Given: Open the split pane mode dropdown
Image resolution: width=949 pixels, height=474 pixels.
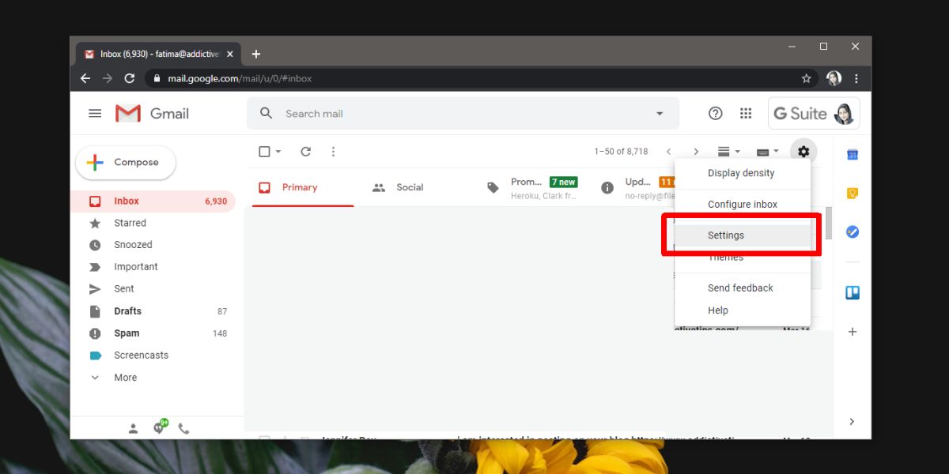Looking at the screenshot, I should pyautogui.click(x=728, y=152).
